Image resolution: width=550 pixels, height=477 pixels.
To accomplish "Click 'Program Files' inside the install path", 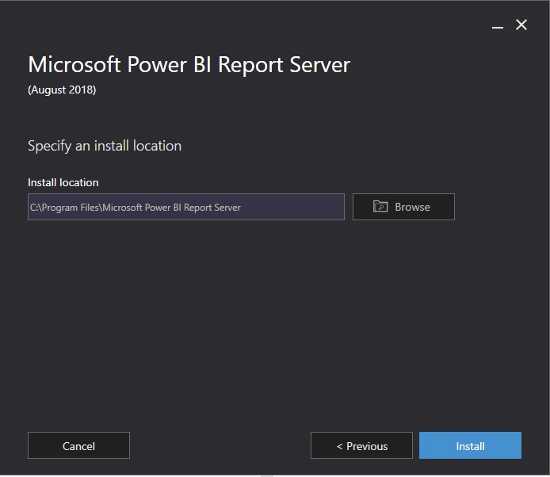I will pyautogui.click(x=71, y=208).
